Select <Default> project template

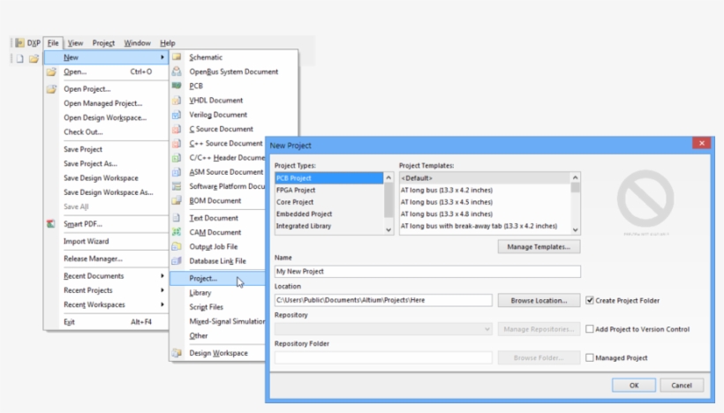[x=485, y=178]
